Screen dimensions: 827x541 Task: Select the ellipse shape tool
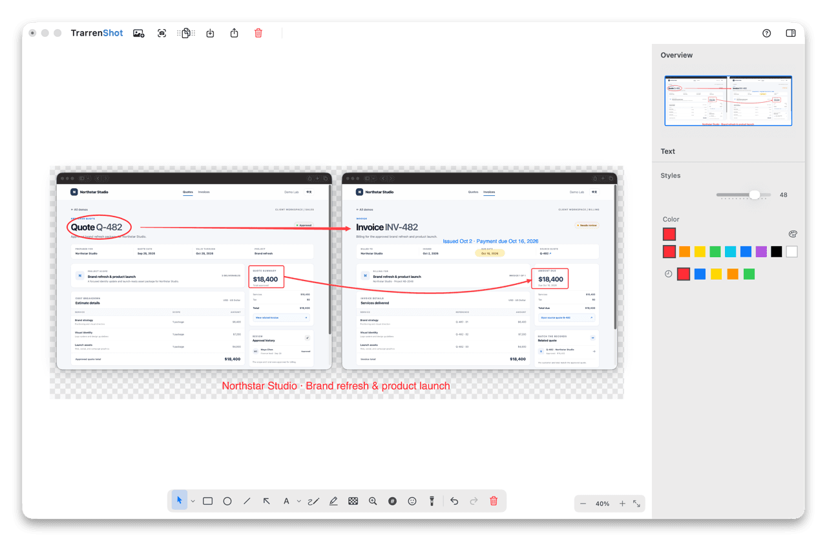coord(227,501)
